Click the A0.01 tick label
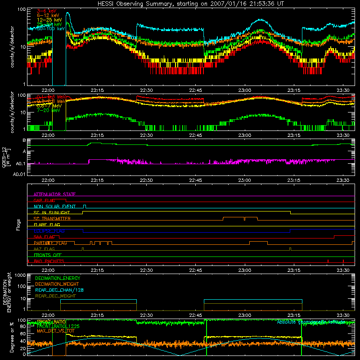The image size is (360, 360). 19,174
